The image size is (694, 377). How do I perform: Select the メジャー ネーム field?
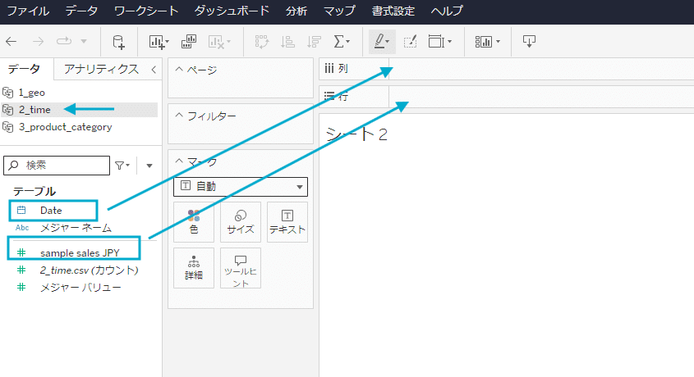[76, 228]
